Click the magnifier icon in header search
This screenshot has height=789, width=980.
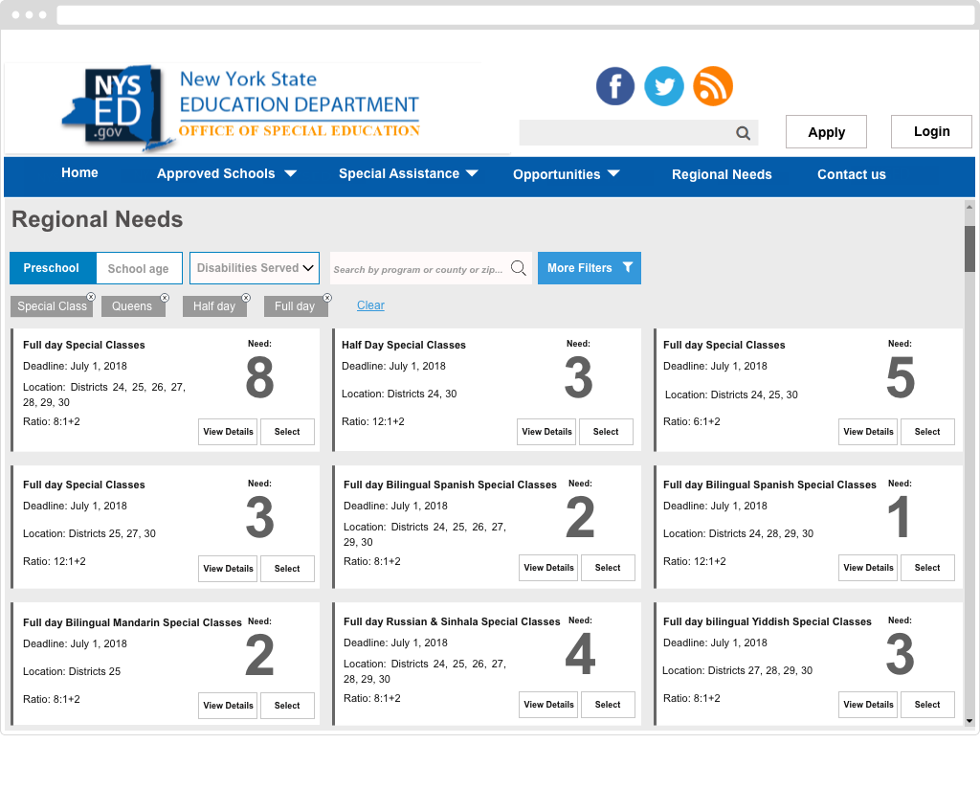pyautogui.click(x=743, y=133)
